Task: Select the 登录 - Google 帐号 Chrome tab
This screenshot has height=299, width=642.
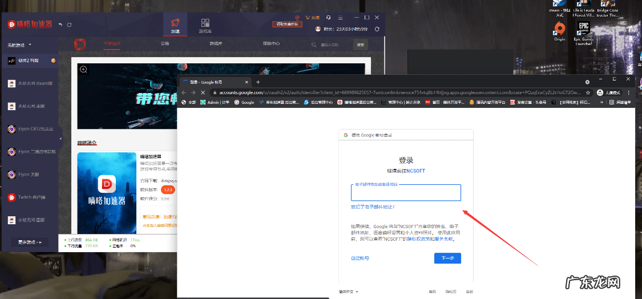Action: (215, 82)
